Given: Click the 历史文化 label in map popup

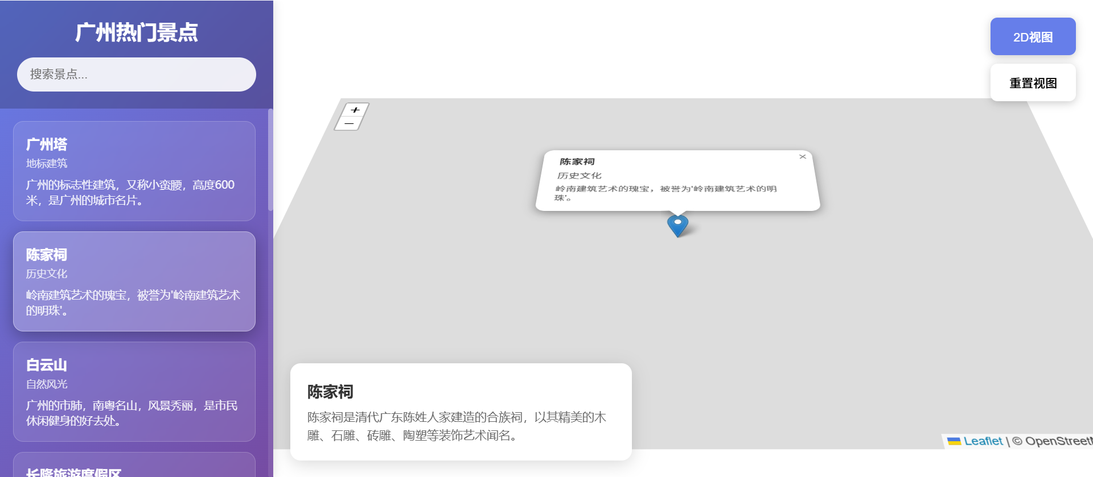Looking at the screenshot, I should point(579,176).
